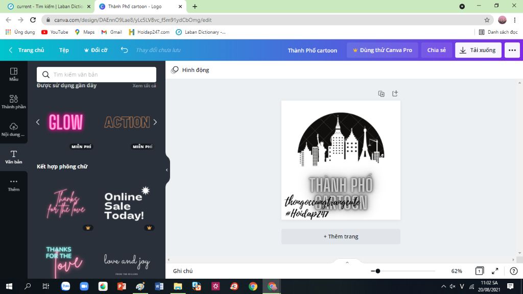Click the undo arrow in top bar

point(124,50)
